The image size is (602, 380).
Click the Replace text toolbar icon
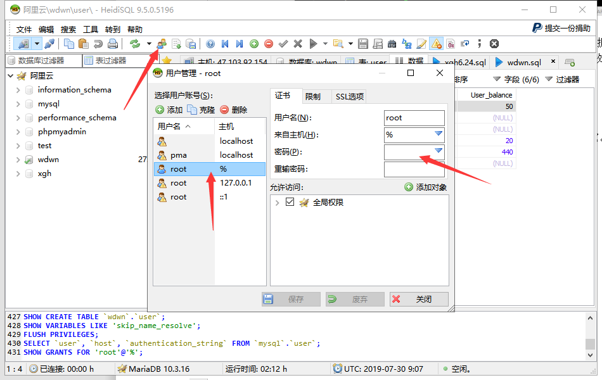point(407,44)
